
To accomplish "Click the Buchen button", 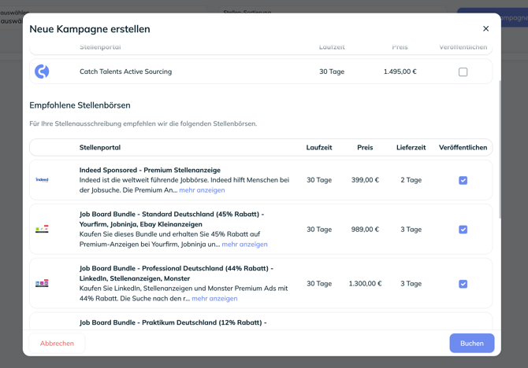I will pos(472,343).
